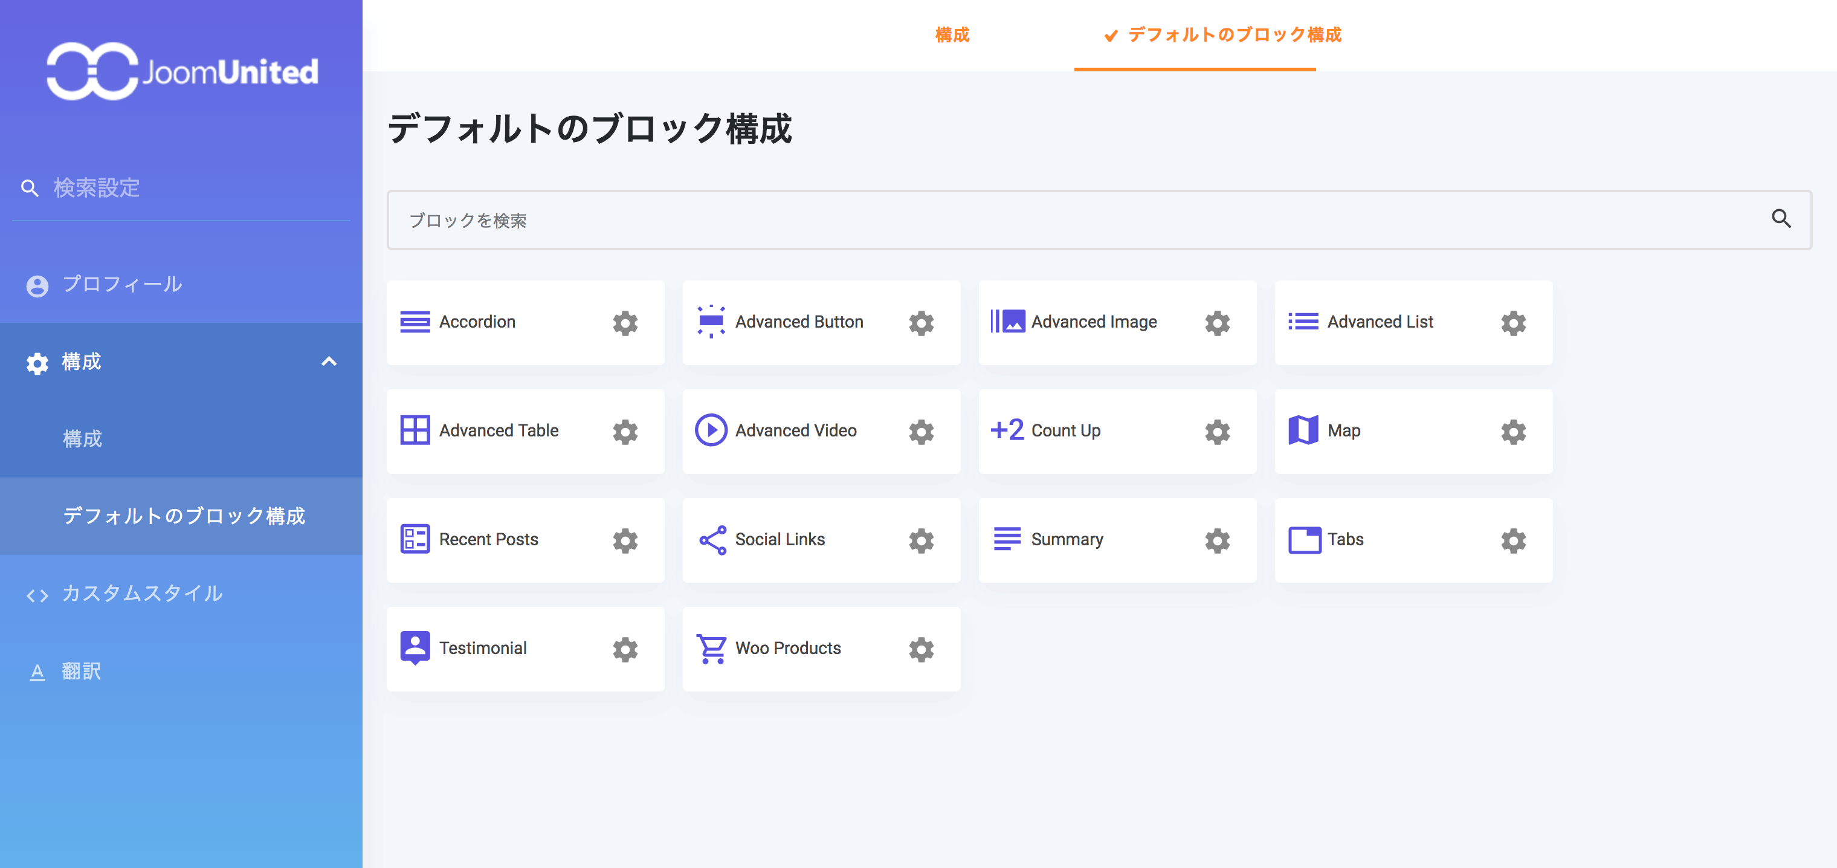The width and height of the screenshot is (1837, 868).
Task: Open settings gear for Map block
Action: (x=1513, y=432)
